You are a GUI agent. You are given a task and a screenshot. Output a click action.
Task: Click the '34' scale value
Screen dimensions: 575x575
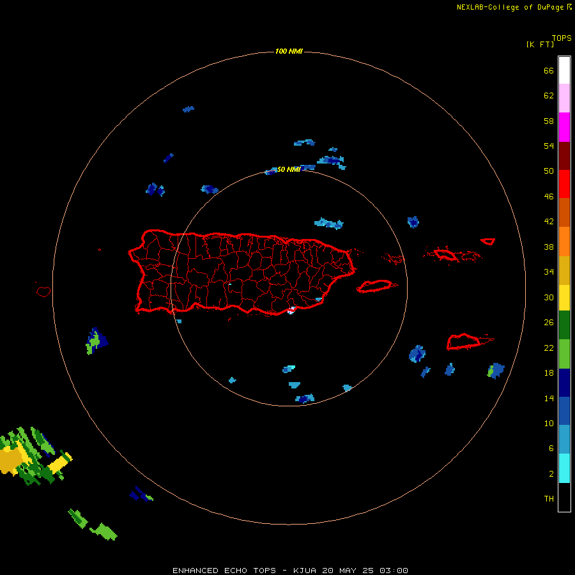click(549, 272)
